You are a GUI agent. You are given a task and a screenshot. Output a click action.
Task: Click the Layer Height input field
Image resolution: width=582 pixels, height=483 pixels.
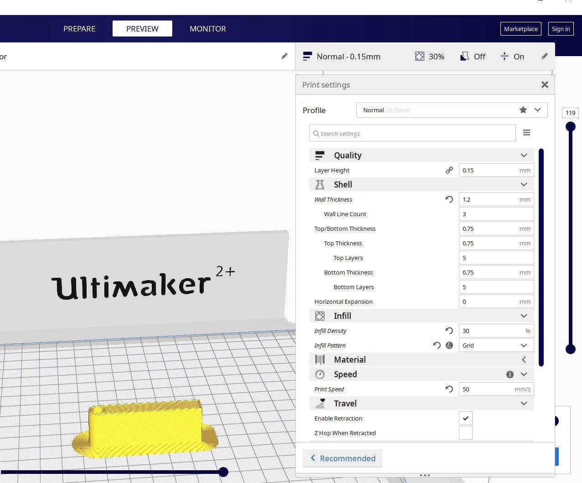coord(496,170)
